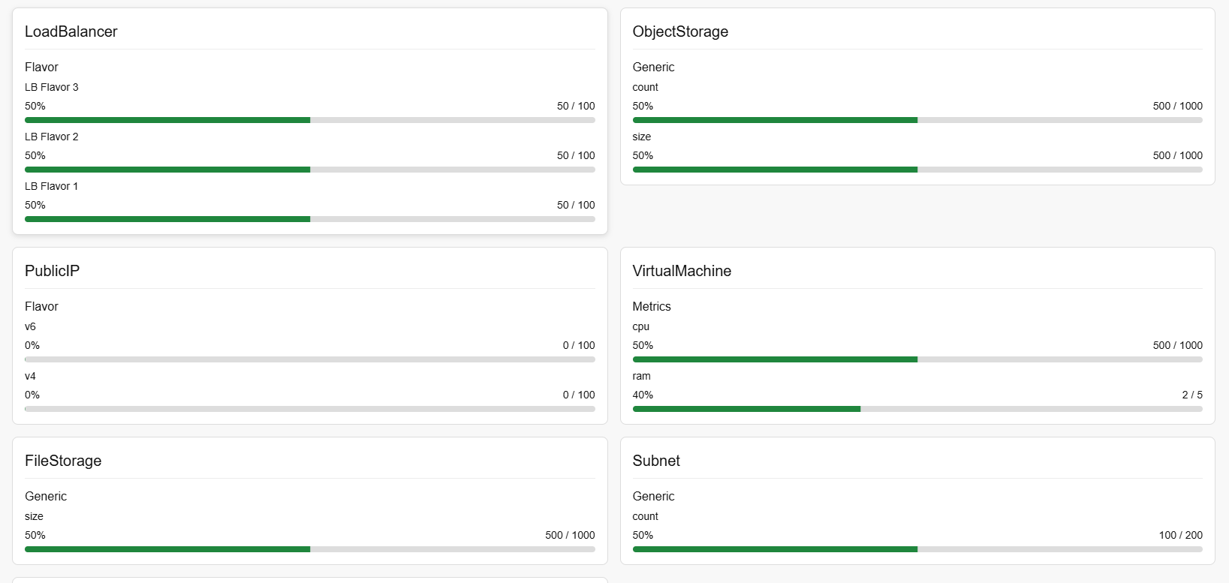Screen dimensions: 1229x583
Task: Click the Subnet quota value 100 / 200
Action: 1180,535
